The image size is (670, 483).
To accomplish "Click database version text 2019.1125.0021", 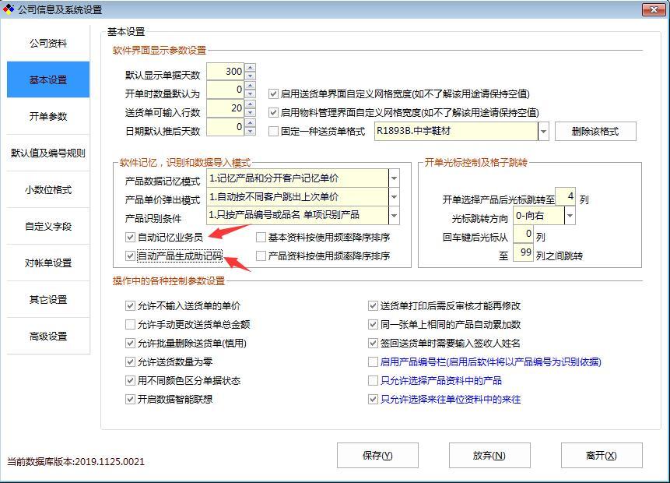I will tap(110, 462).
